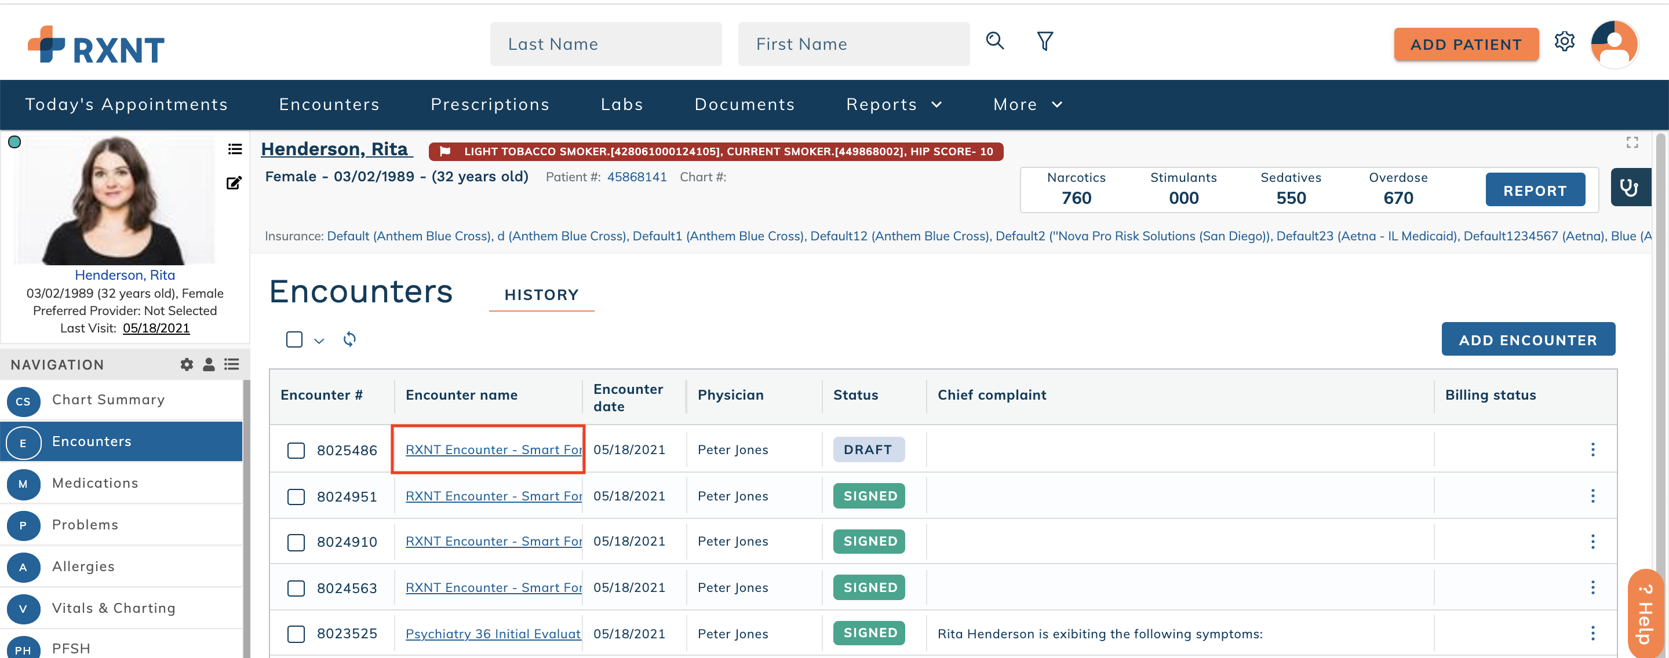
Task: Click the red smoker alert banner
Action: pos(715,152)
